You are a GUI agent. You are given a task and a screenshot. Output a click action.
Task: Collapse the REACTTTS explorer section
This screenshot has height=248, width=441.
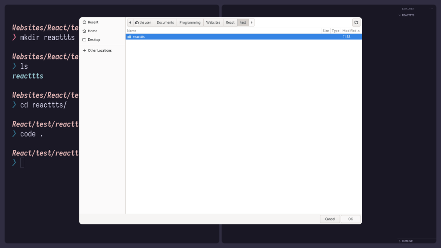coord(407,15)
